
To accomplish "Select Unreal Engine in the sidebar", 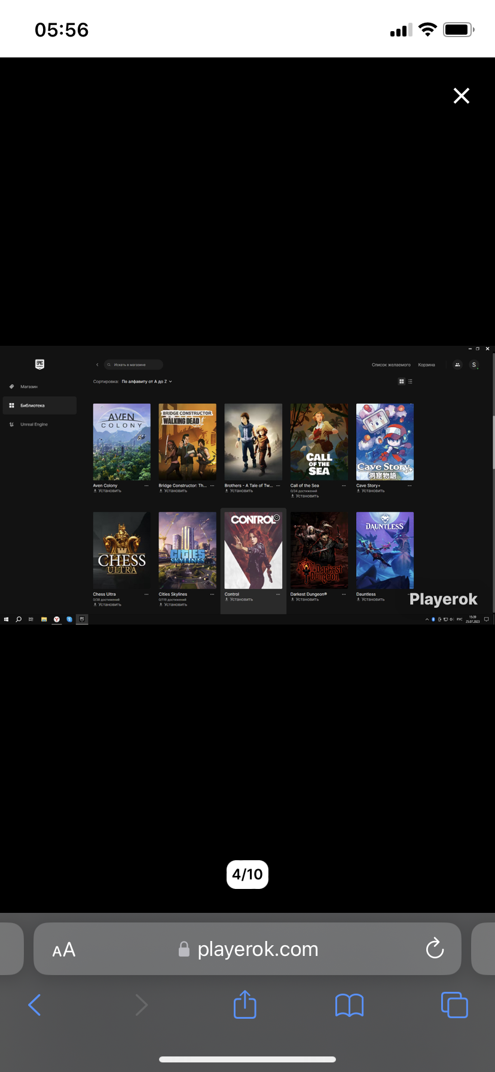I will click(33, 424).
